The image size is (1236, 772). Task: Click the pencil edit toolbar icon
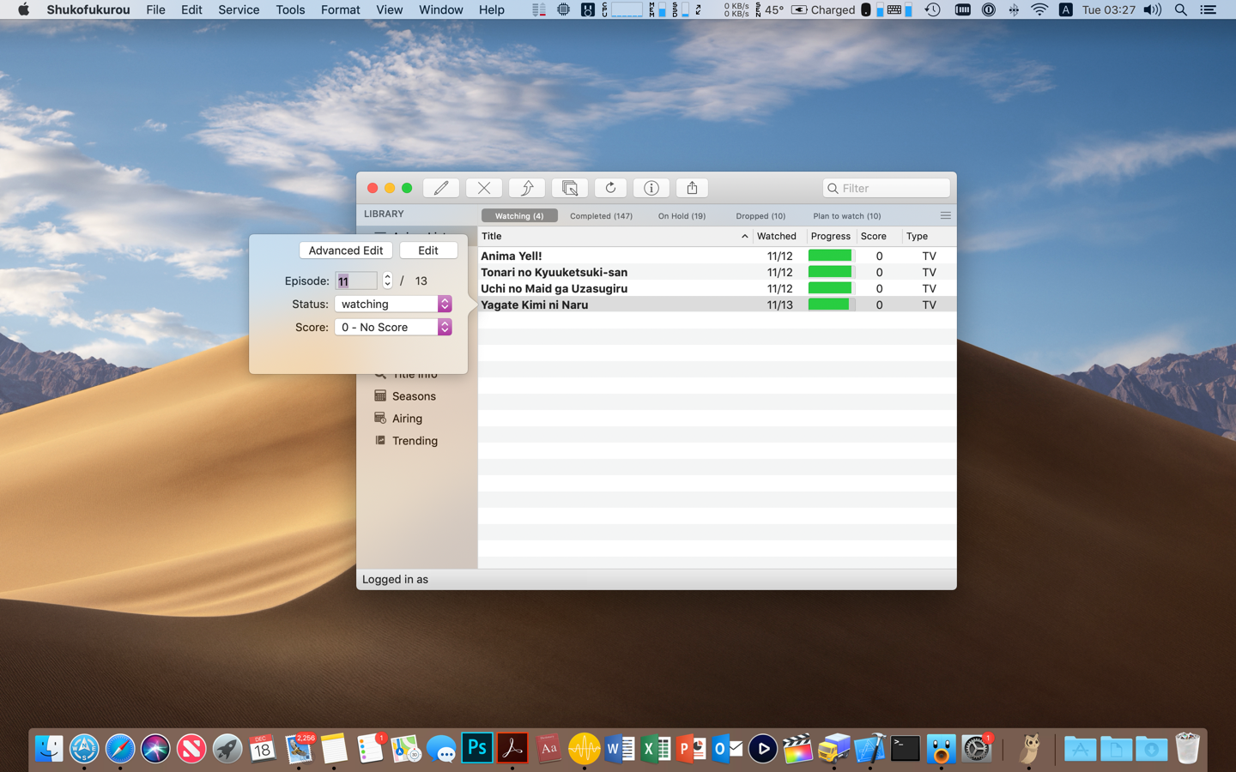[441, 188]
